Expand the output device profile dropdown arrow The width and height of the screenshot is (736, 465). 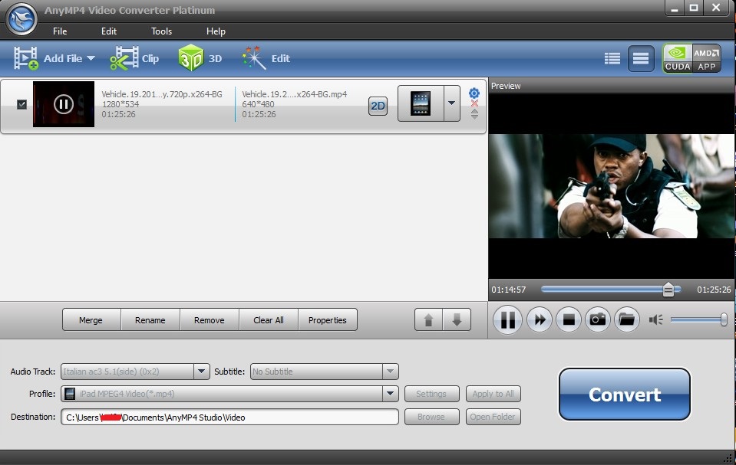451,103
